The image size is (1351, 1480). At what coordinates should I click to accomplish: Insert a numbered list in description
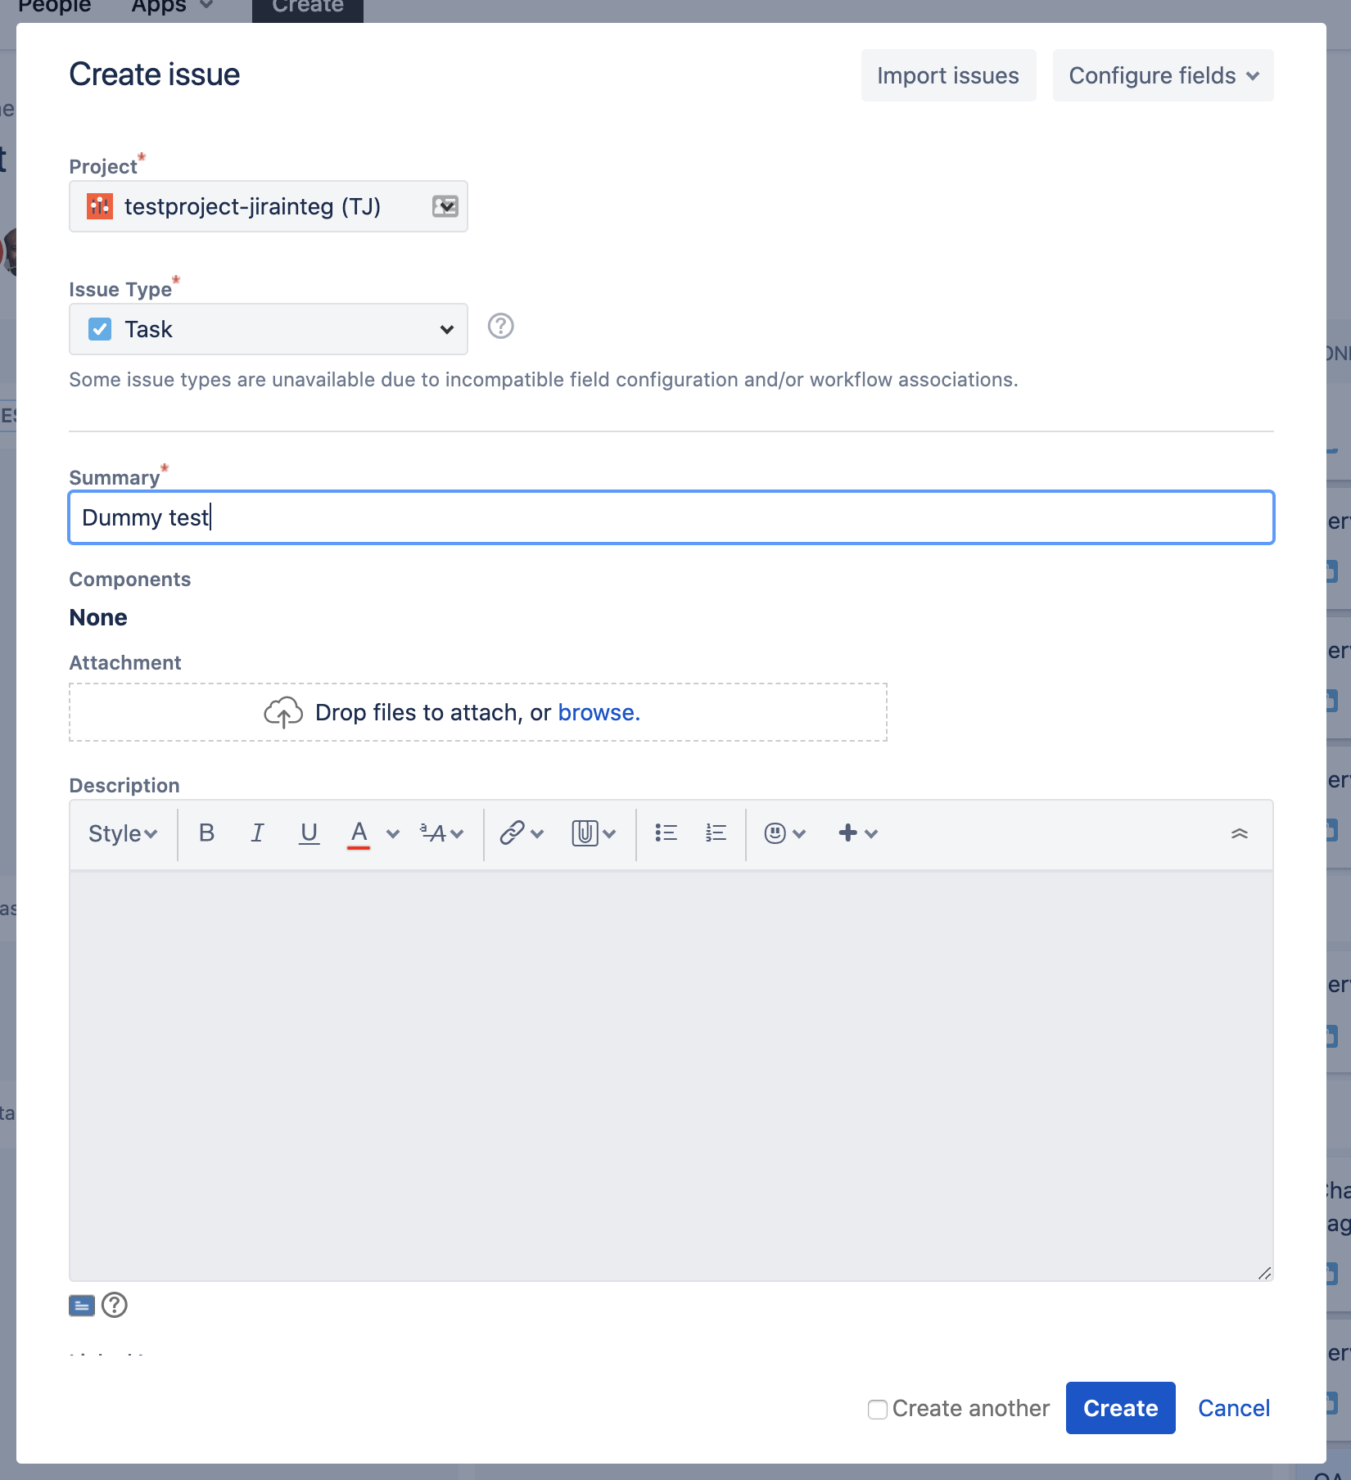tap(715, 833)
